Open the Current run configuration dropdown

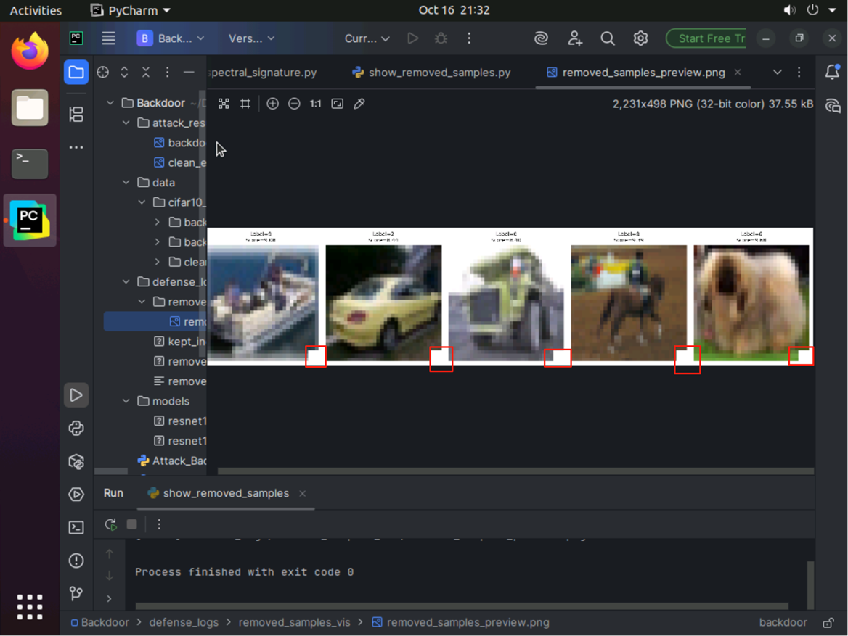point(367,38)
